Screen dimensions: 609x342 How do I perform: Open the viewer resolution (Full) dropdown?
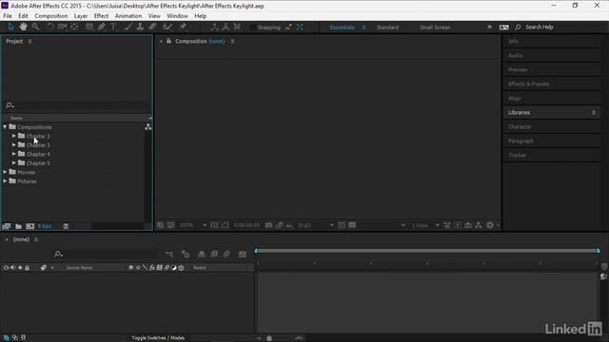pos(315,225)
